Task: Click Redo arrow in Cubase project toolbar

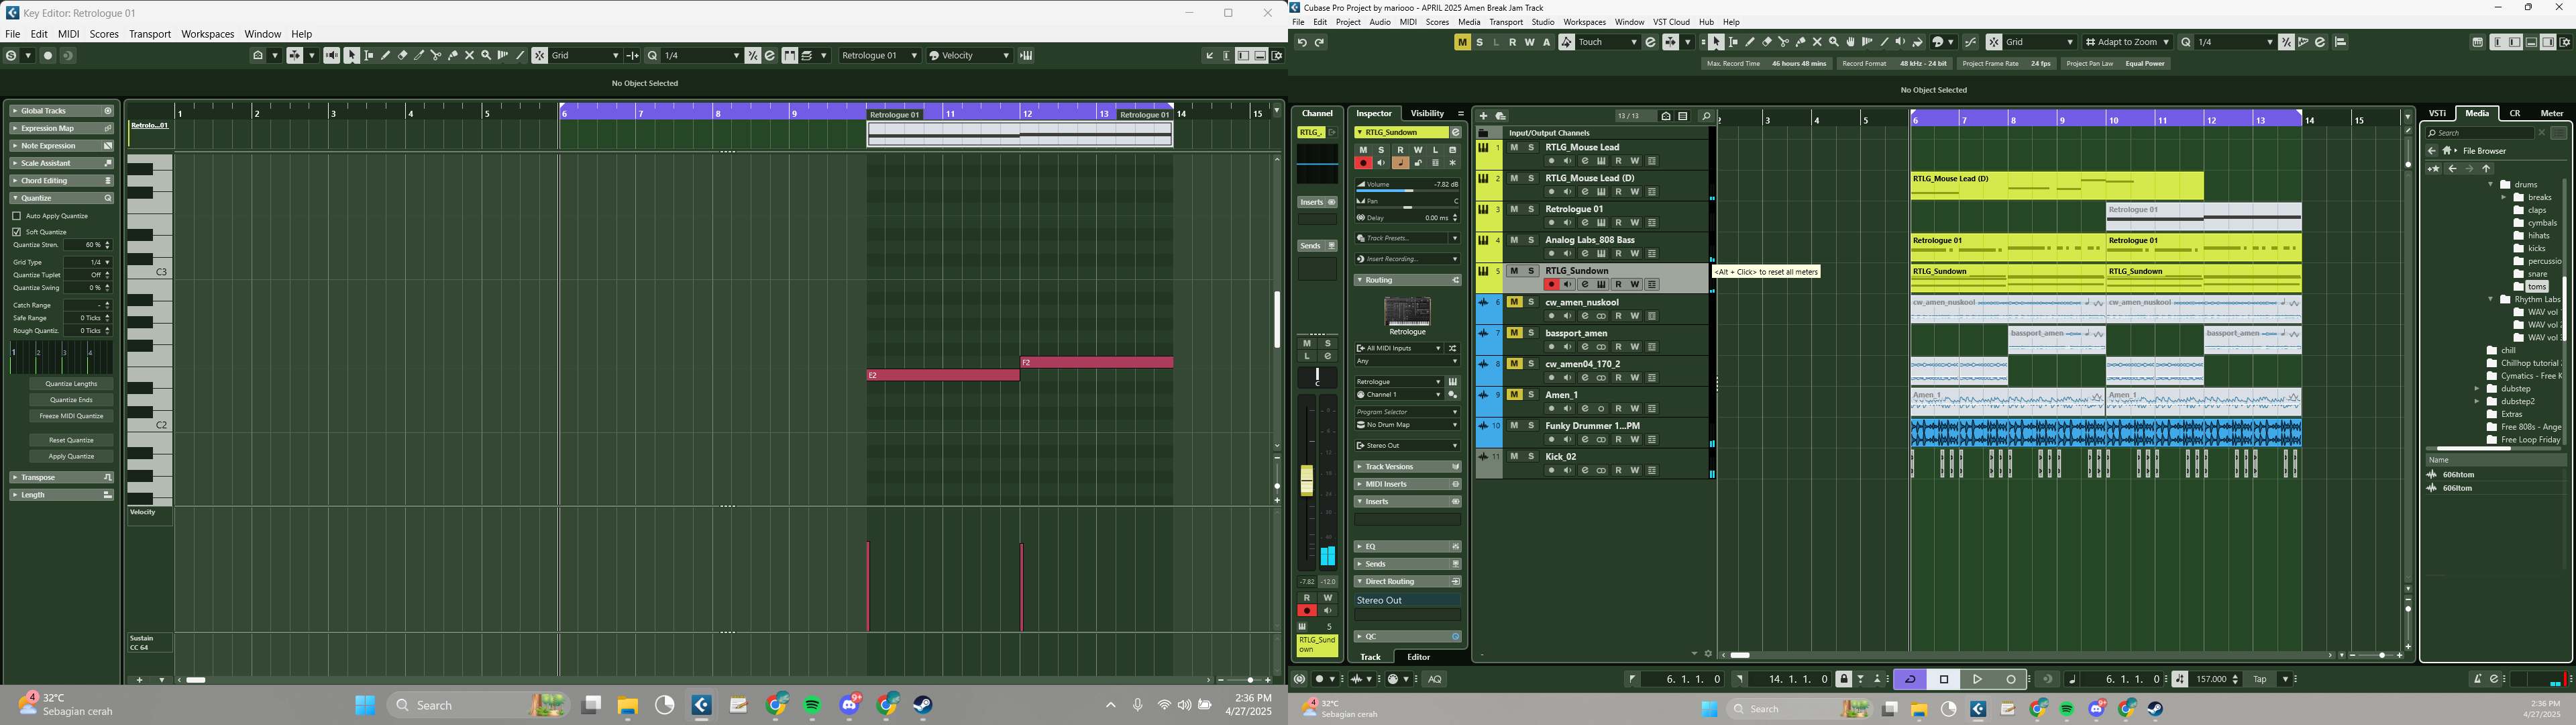Action: (x=1320, y=42)
